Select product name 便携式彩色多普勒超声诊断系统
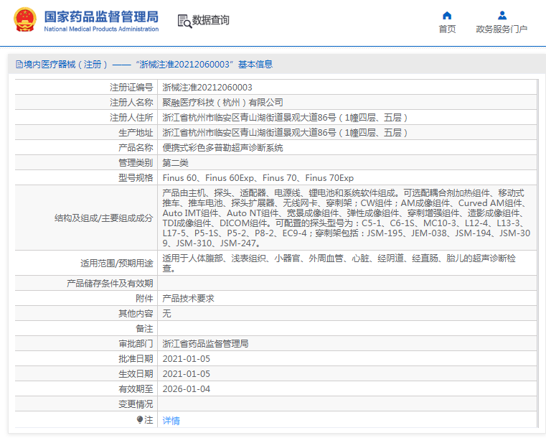Viewport: 546px width, 438px height. click(222, 148)
